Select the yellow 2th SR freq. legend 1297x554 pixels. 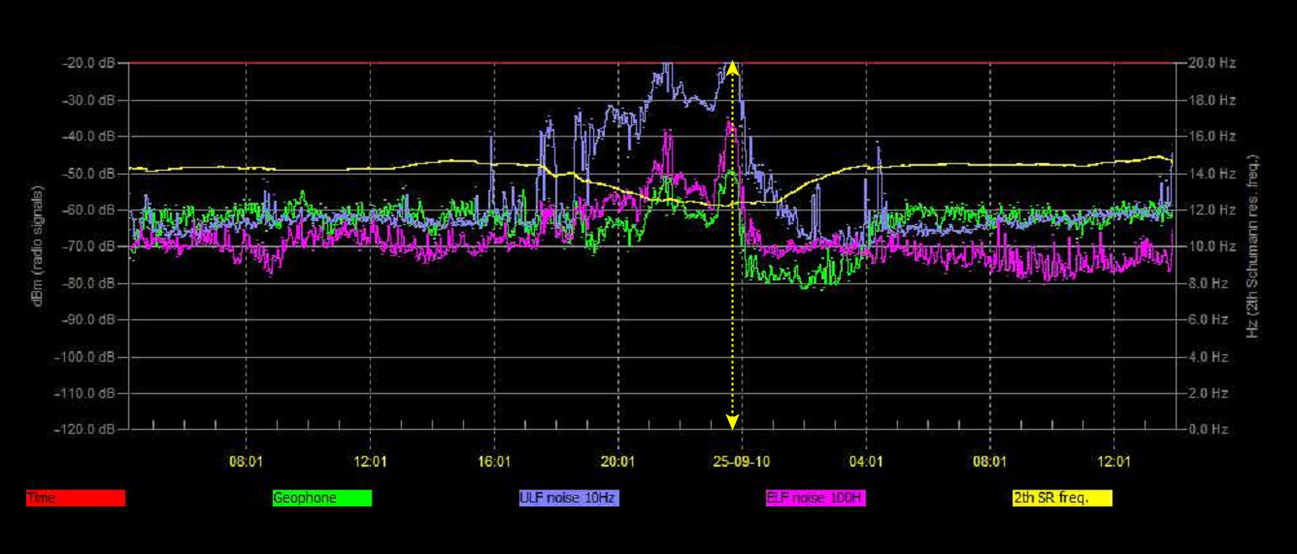(x=1062, y=498)
